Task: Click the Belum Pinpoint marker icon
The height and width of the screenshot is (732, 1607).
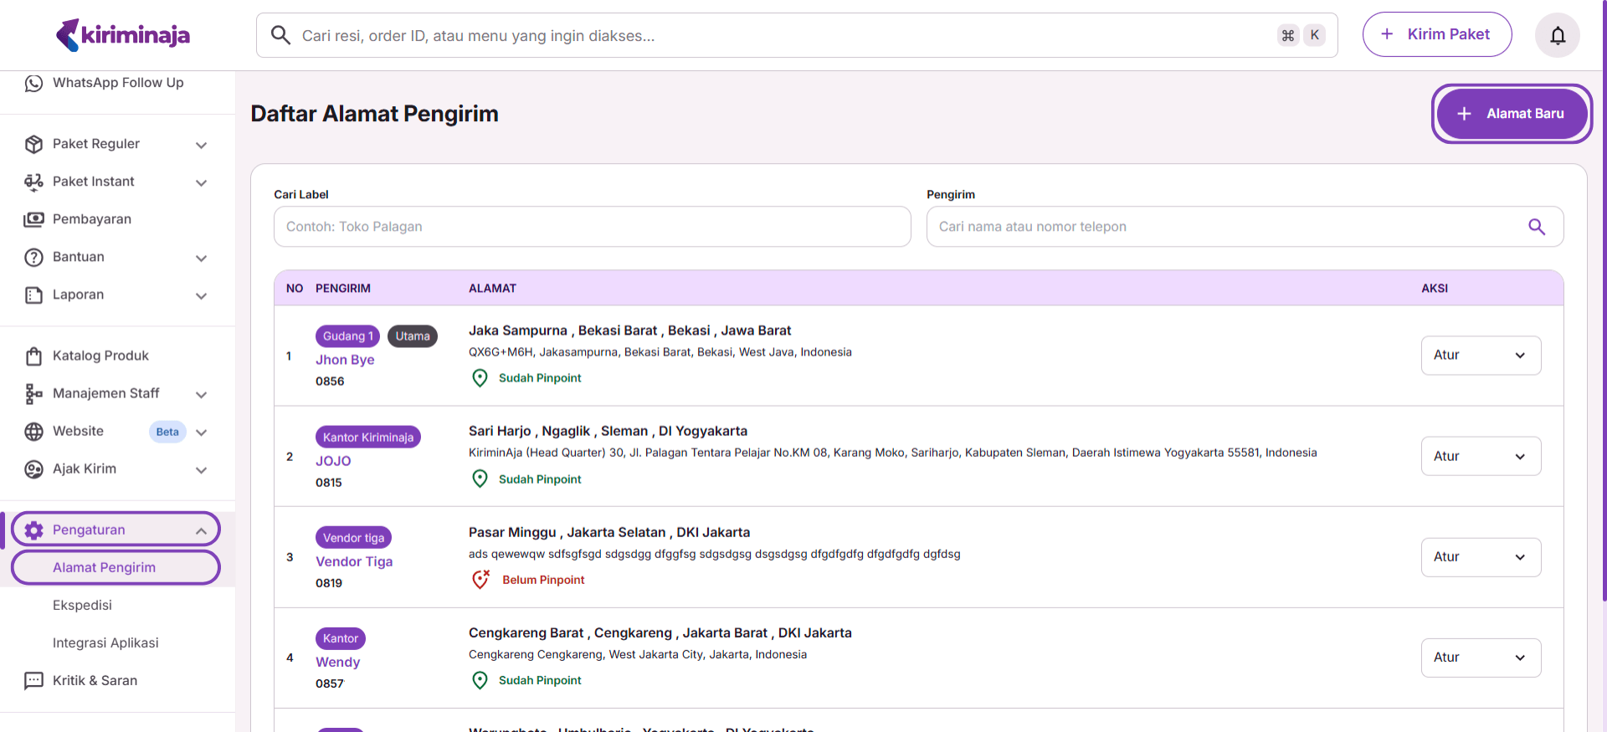Action: pos(480,580)
